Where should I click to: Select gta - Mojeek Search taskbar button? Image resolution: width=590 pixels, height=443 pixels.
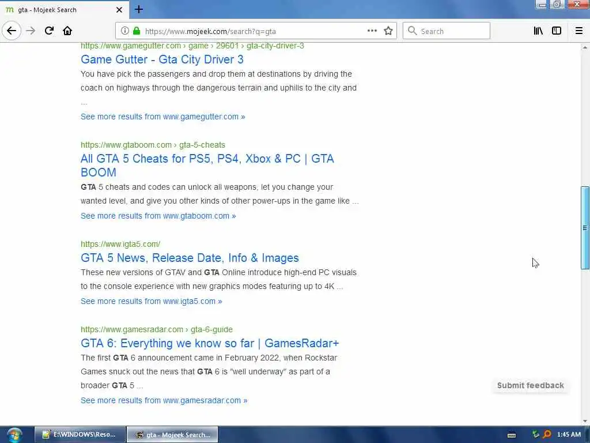click(172, 435)
